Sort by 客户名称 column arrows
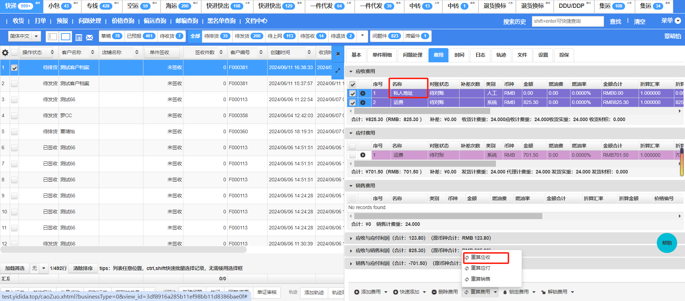The width and height of the screenshot is (685, 301). point(93,52)
